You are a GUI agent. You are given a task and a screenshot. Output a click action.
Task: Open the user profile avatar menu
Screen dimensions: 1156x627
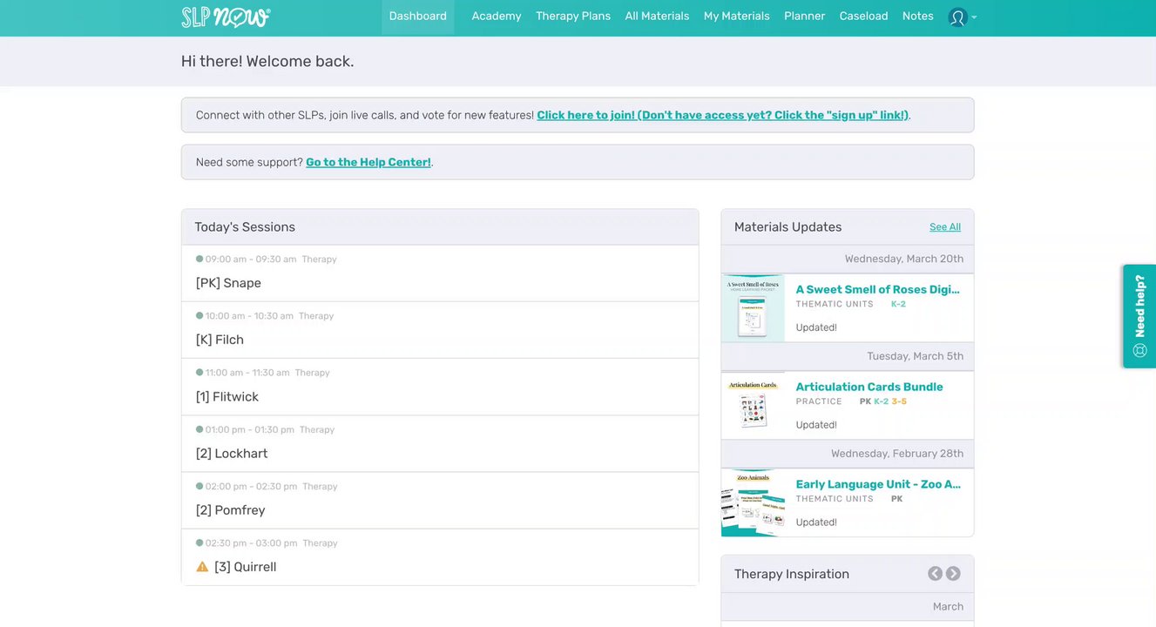click(x=958, y=17)
